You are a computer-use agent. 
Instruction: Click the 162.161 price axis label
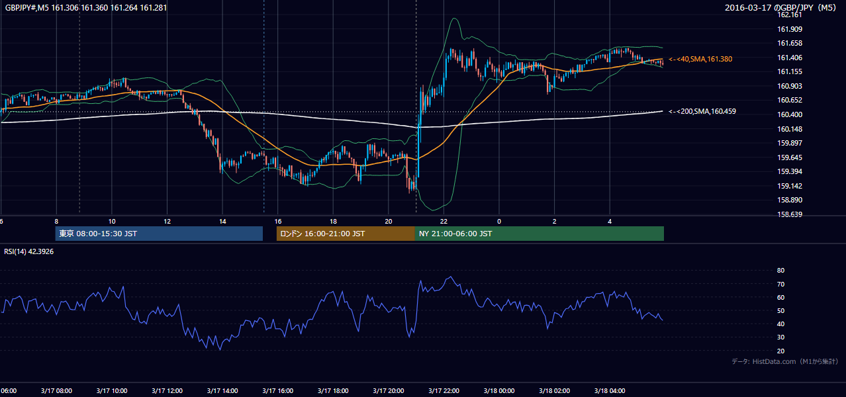click(790, 15)
